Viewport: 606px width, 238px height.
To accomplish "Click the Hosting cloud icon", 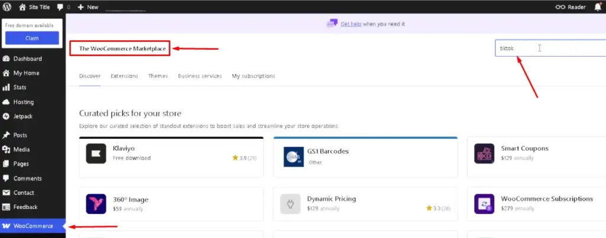I will point(6,102).
